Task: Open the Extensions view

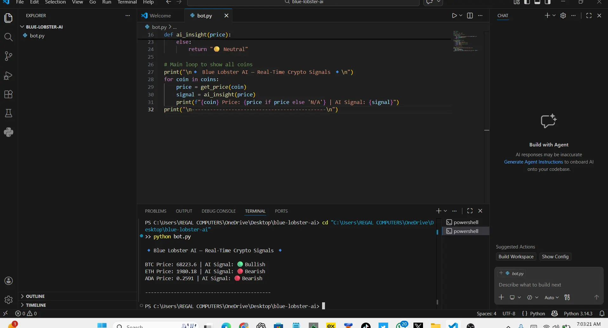Action: point(9,94)
